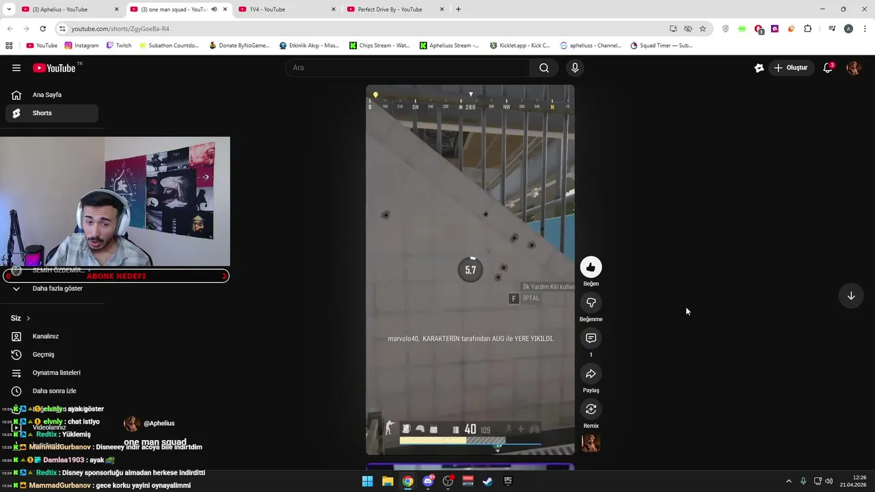Open YouTube bookmark

(42, 46)
